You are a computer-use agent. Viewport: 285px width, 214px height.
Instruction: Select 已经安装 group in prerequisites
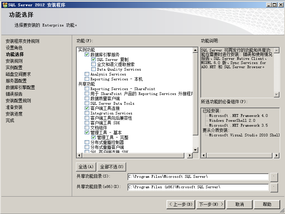211,111
